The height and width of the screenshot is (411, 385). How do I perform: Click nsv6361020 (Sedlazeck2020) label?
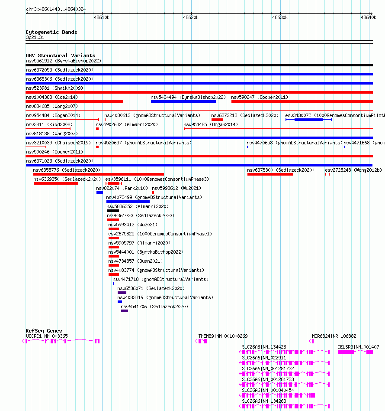(x=141, y=216)
